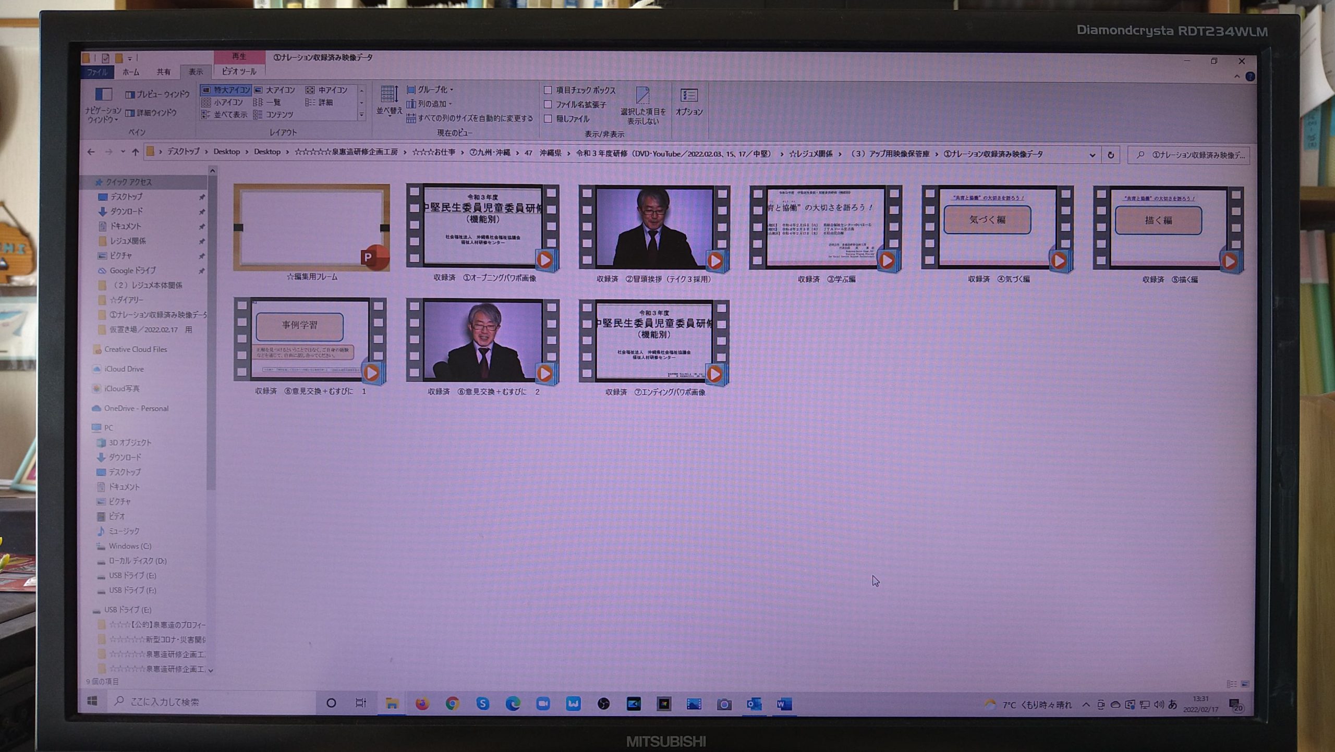The height and width of the screenshot is (752, 1335).
Task: Enable Item check boxes (項目チェックボックス)
Action: click(x=580, y=90)
